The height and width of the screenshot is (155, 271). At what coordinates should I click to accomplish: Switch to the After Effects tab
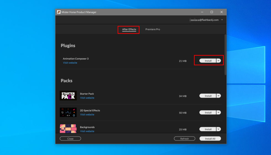pos(129,29)
